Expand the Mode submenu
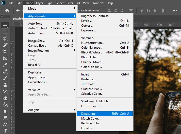This screenshot has height=134, width=181. pos(50,9)
